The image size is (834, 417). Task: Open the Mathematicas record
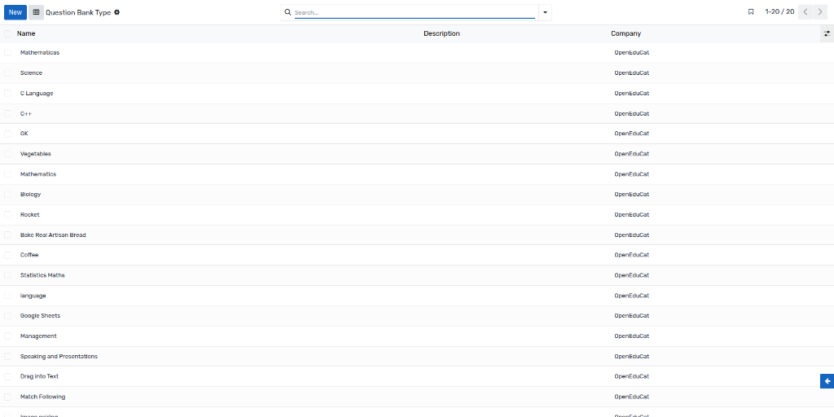pyautogui.click(x=40, y=53)
